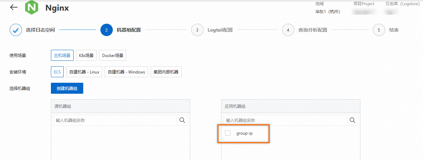Click the 使用场景 label
This screenshot has width=423, height=160.
[x=18, y=55]
